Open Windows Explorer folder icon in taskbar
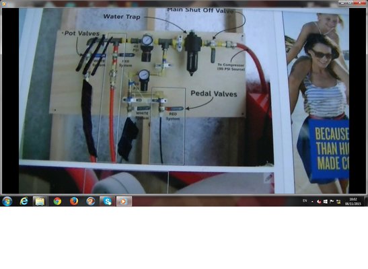This screenshot has height=269, width=368. 40,201
